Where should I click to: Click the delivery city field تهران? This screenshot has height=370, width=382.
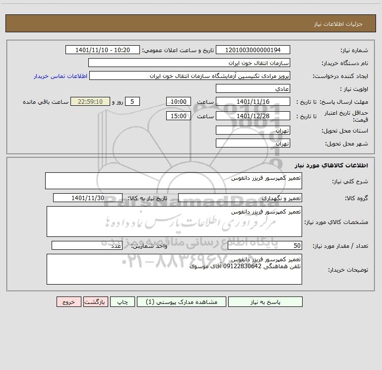(253, 143)
